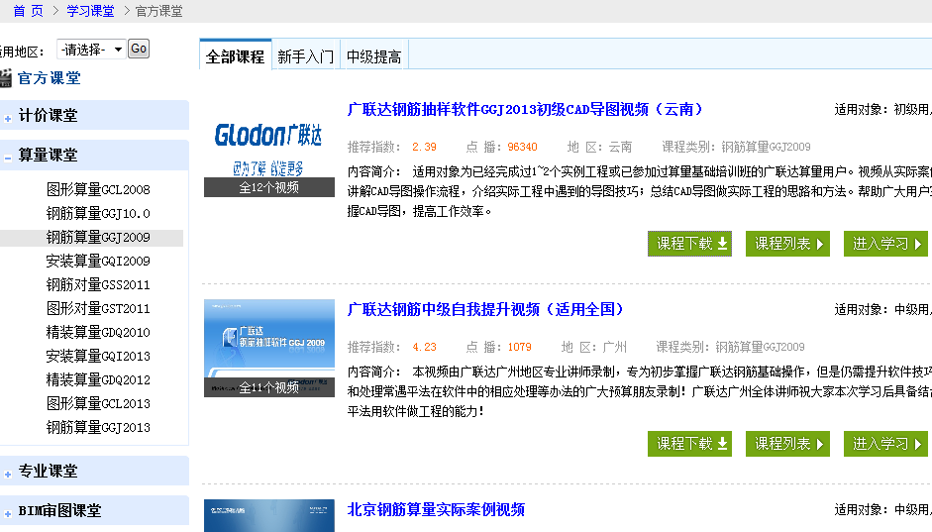Viewport: 932px width, 532px height.
Task: Switch to 中级提高 tab
Action: [373, 56]
